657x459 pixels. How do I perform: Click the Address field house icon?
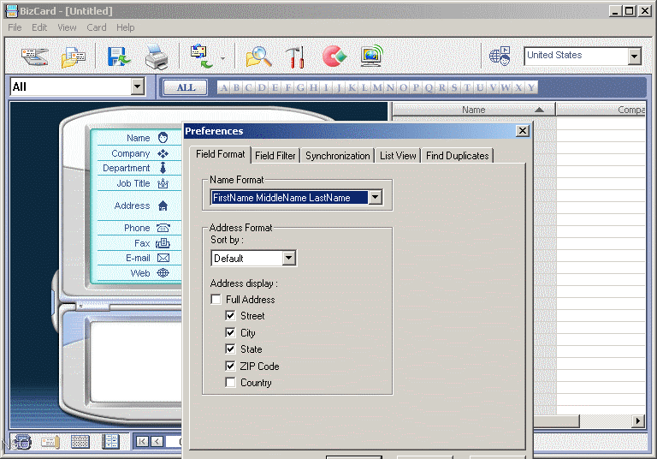tap(163, 206)
